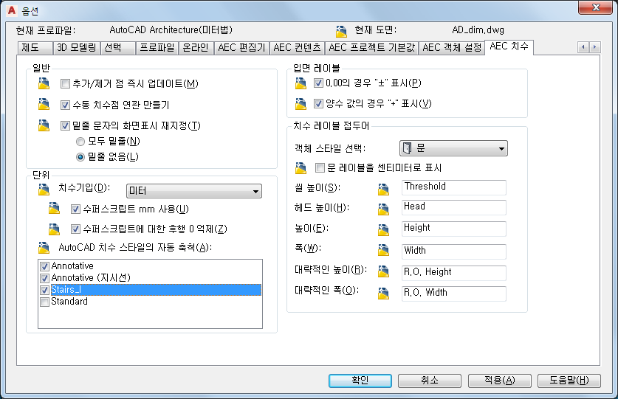Toggle 수퍼스크립트 mm 사용(U) checkbox

tap(75, 209)
